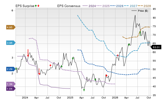Click the green up arrow below the April 2025 price low
This screenshot has height=99, width=166.
[x=84, y=90]
